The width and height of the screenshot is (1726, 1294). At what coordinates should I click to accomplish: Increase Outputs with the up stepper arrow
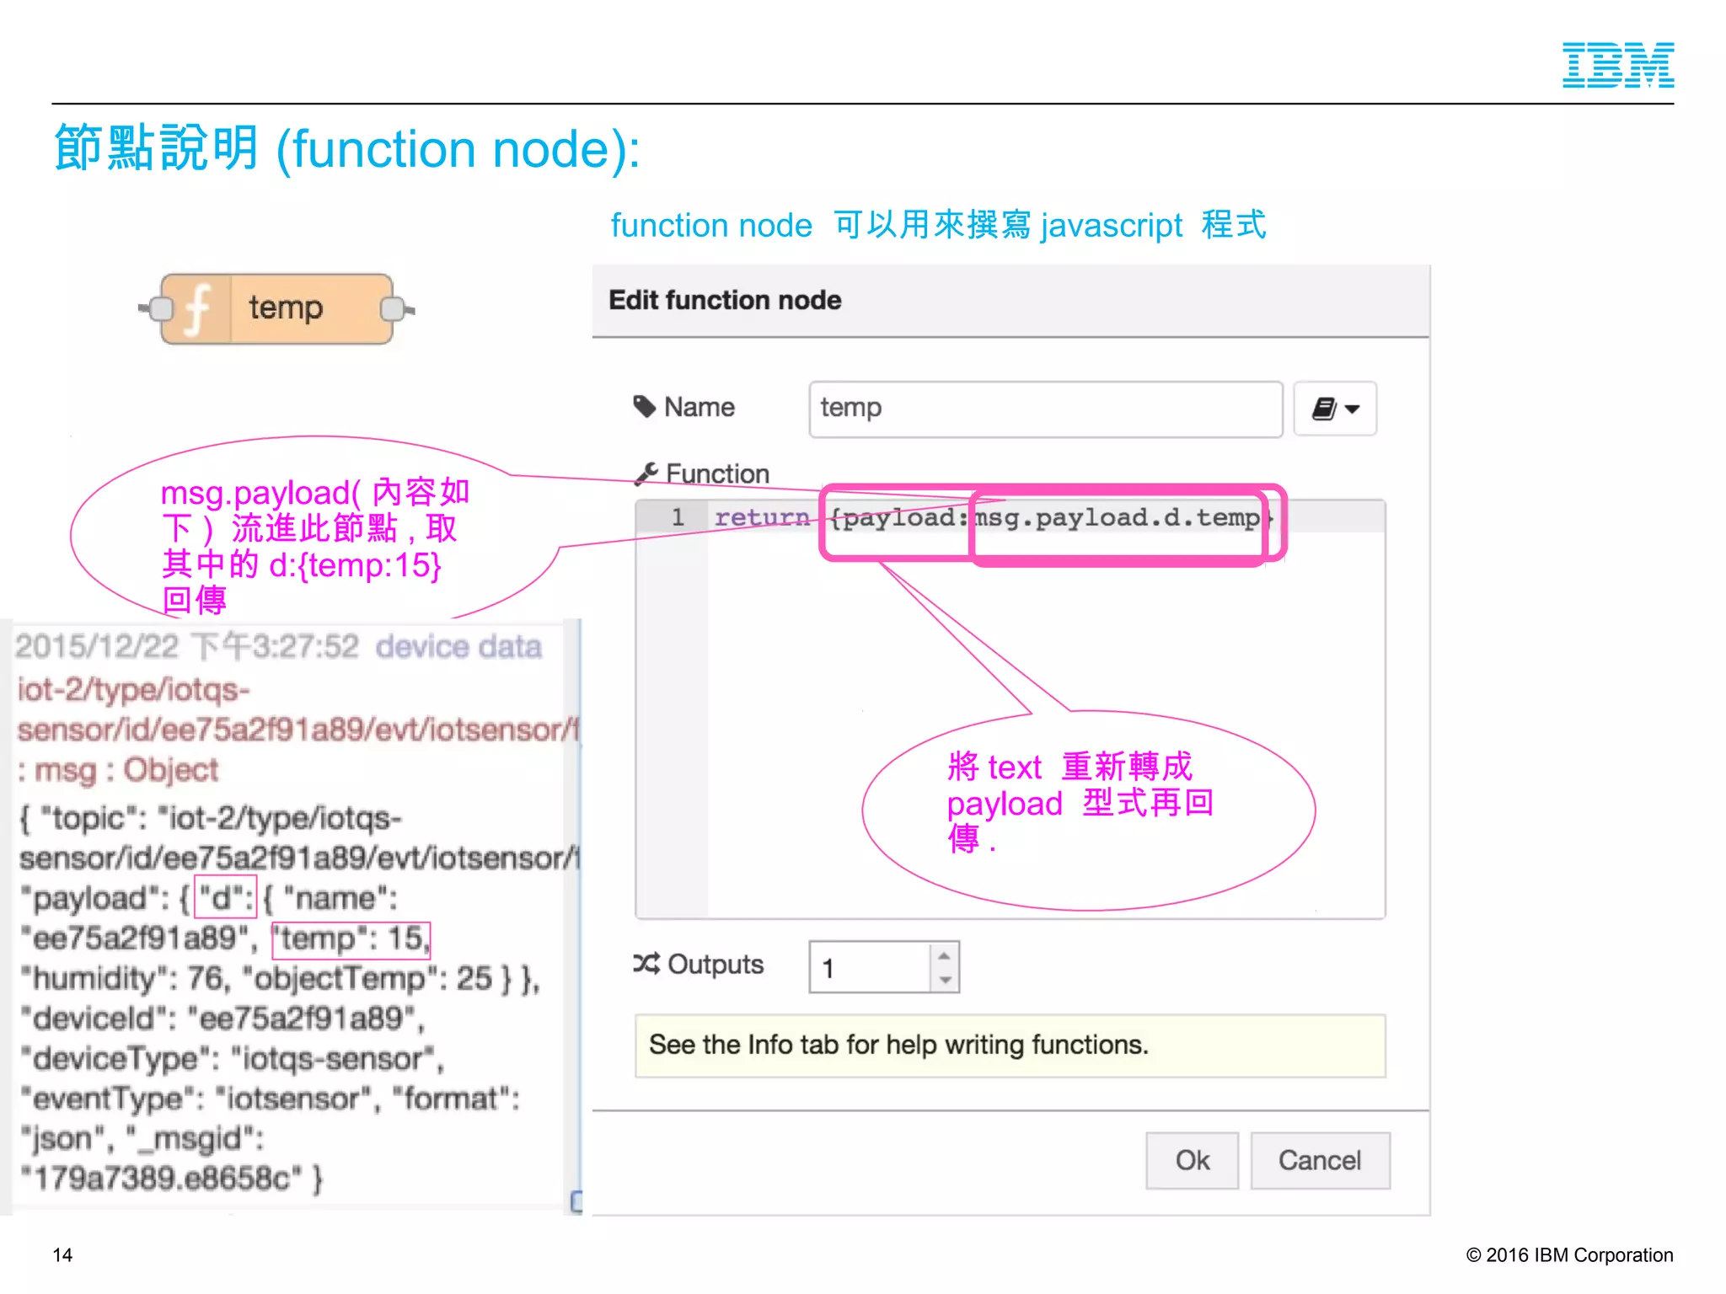click(x=945, y=955)
